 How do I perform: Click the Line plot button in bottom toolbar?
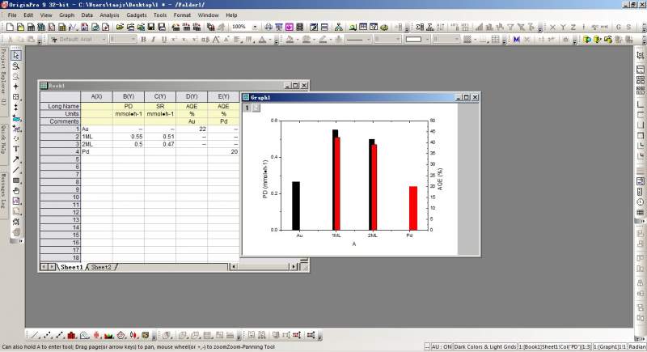[36, 335]
